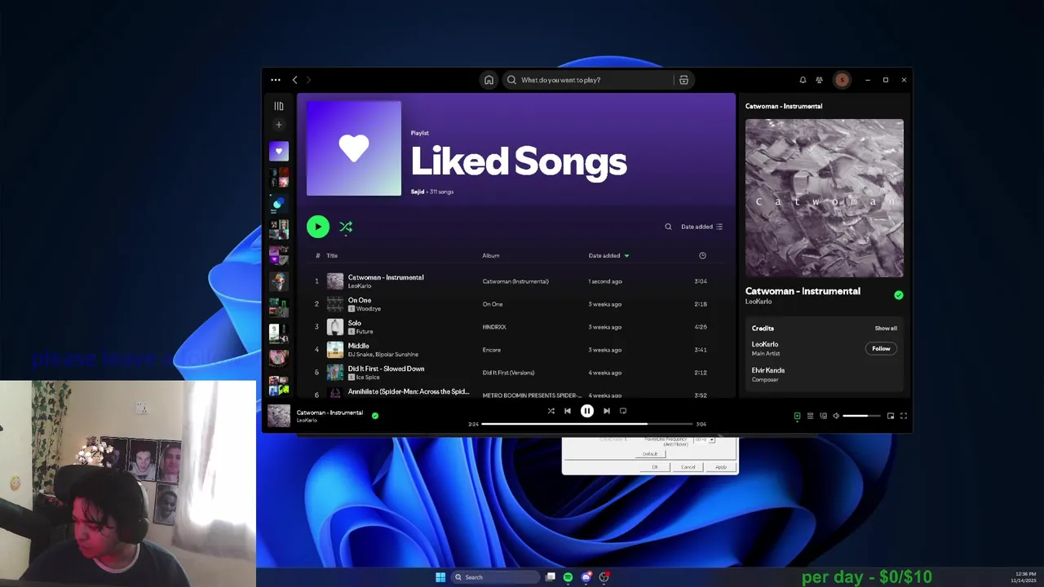Viewport: 1044px width, 587px height.
Task: Open Discord from the taskbar
Action: point(586,577)
